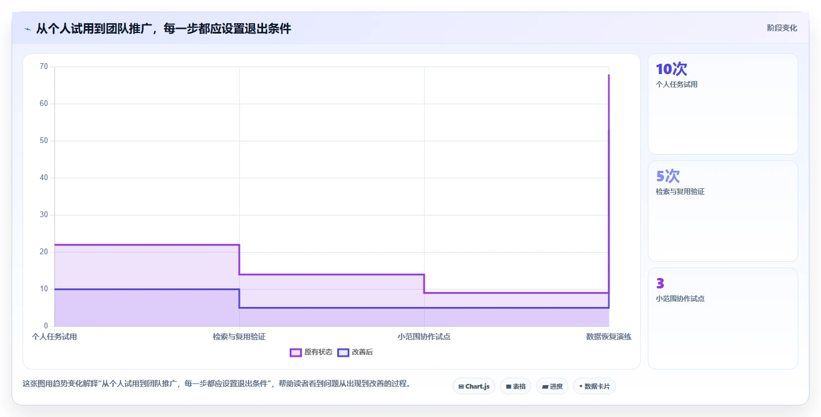Click the 检索与复用验证 x-axis label

pyautogui.click(x=239, y=336)
